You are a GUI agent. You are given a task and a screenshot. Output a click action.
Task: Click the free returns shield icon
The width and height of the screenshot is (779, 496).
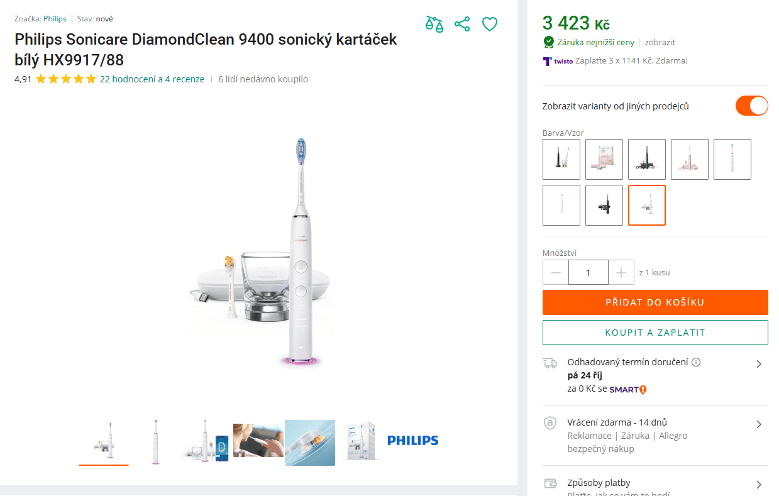[x=550, y=424]
